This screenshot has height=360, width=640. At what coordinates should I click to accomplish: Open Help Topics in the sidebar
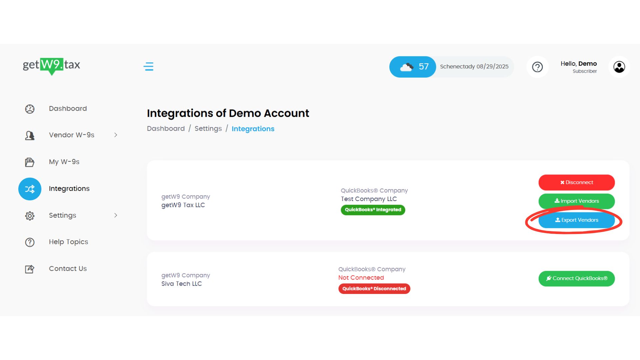[69, 242]
